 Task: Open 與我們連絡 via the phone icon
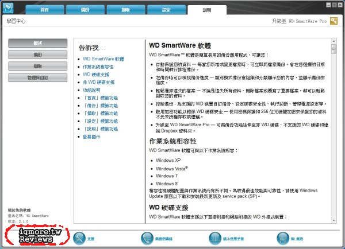[x=147, y=239]
